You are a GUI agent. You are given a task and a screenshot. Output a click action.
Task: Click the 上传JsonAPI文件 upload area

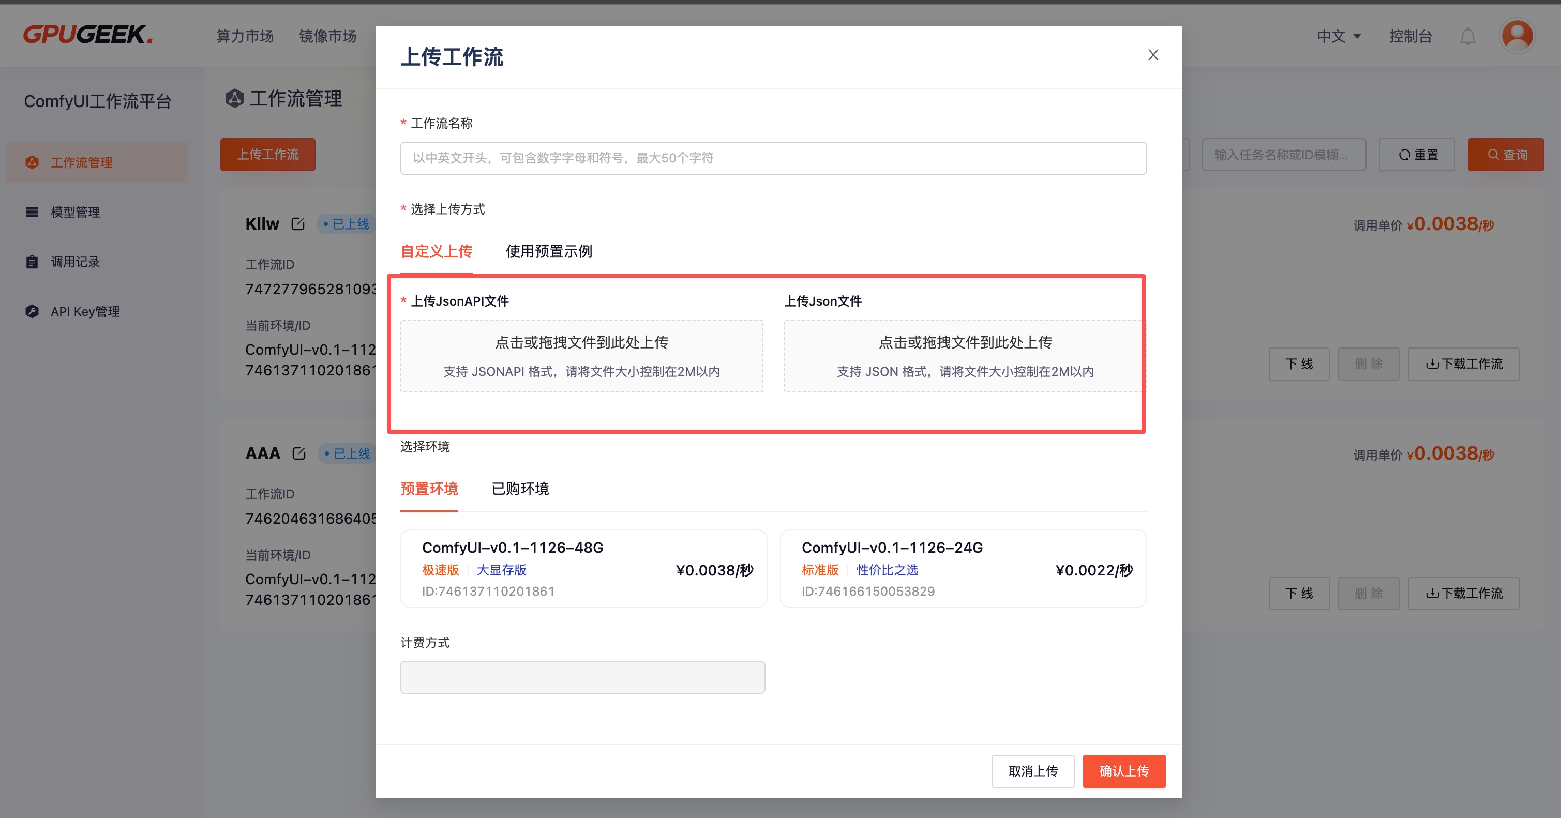pyautogui.click(x=581, y=356)
